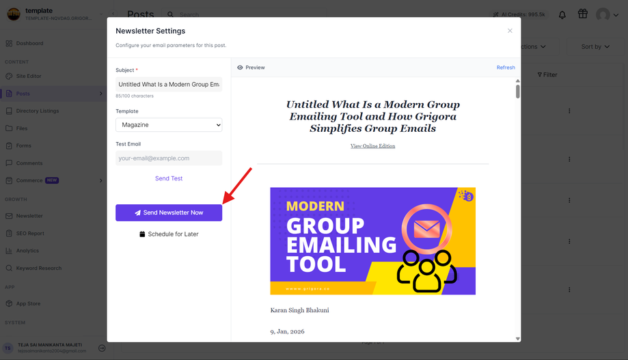This screenshot has width=628, height=360.
Task: Open Files in the sidebar
Action: 22,128
